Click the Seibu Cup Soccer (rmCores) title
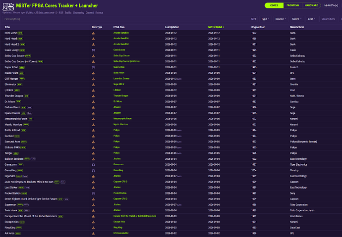 pyautogui.click(x=20, y=61)
